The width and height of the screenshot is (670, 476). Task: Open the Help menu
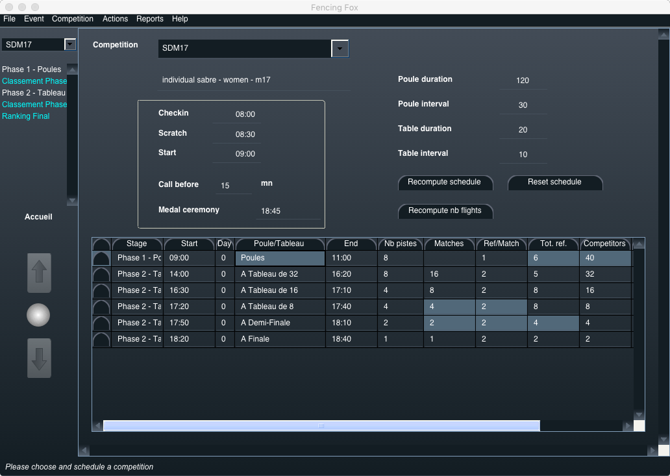[180, 19]
